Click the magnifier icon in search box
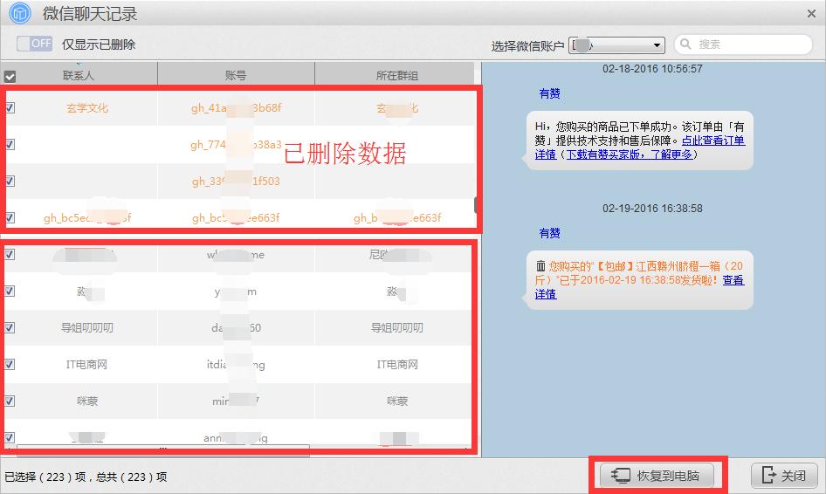Screen dimensions: 826x494 (685, 45)
